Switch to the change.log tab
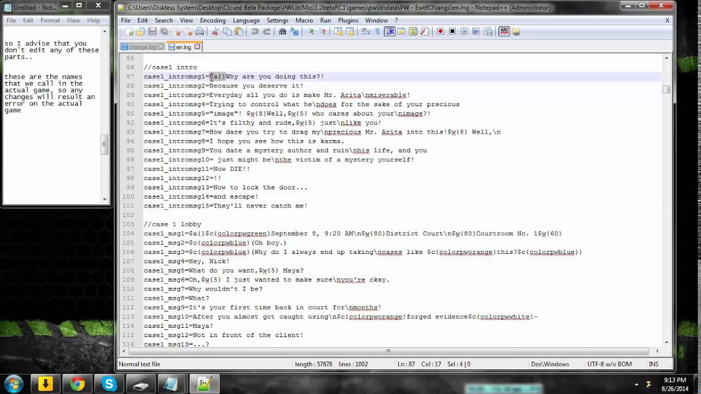The width and height of the screenshot is (701, 394). click(142, 47)
